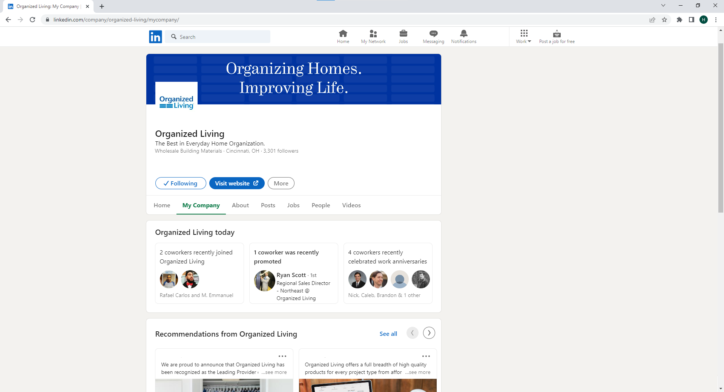Switch to the Posts tab
The image size is (724, 392).
click(268, 205)
